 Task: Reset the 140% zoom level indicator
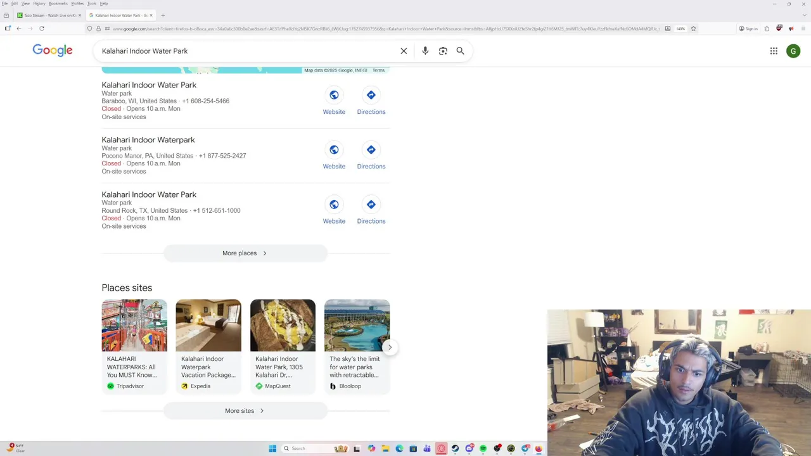(680, 28)
